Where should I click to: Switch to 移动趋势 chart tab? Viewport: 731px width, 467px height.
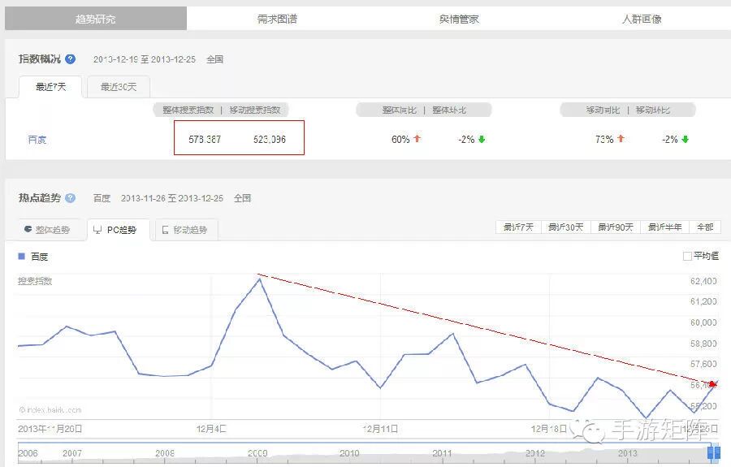click(x=186, y=230)
